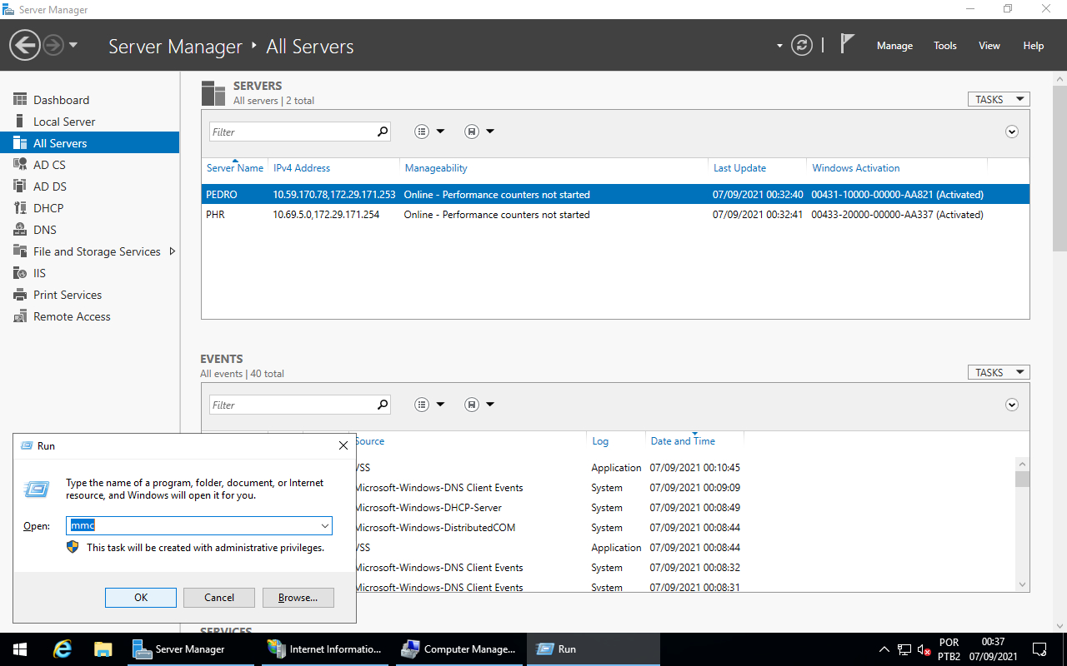The image size is (1067, 666).
Task: Click the search magnifier in Servers filter
Action: click(383, 132)
